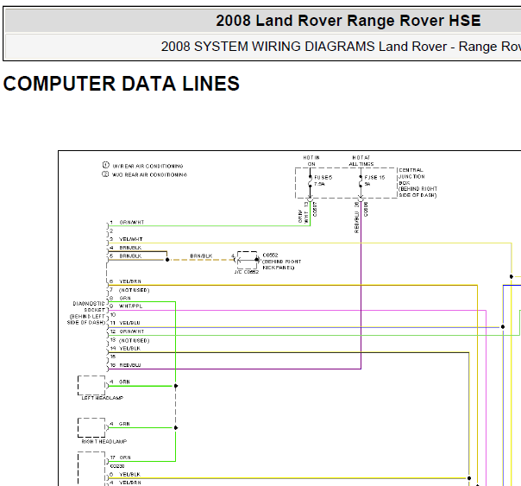Click pin 5 'BRN/BLK' on diagnostic socket

click(x=130, y=256)
